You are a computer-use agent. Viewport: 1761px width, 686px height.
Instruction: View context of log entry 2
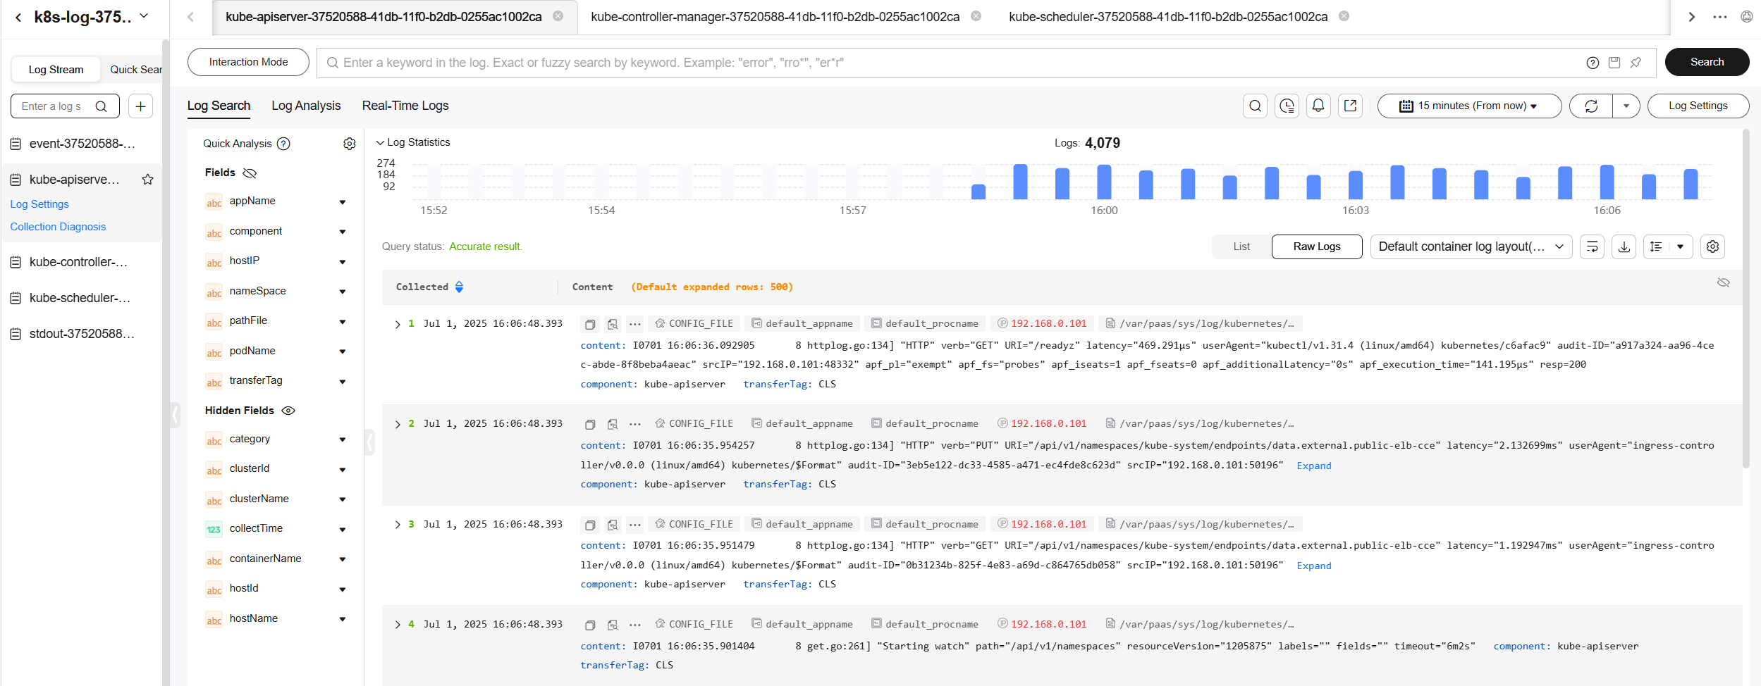(613, 424)
